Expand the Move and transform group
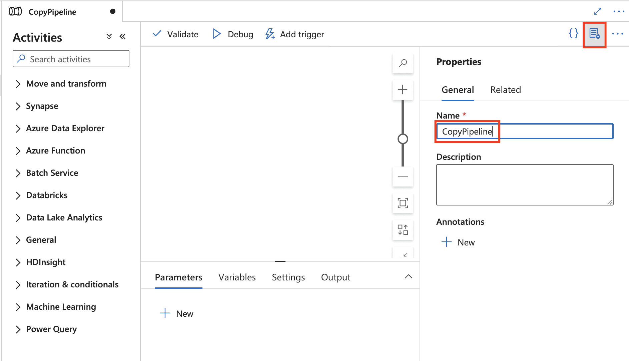 (x=18, y=84)
